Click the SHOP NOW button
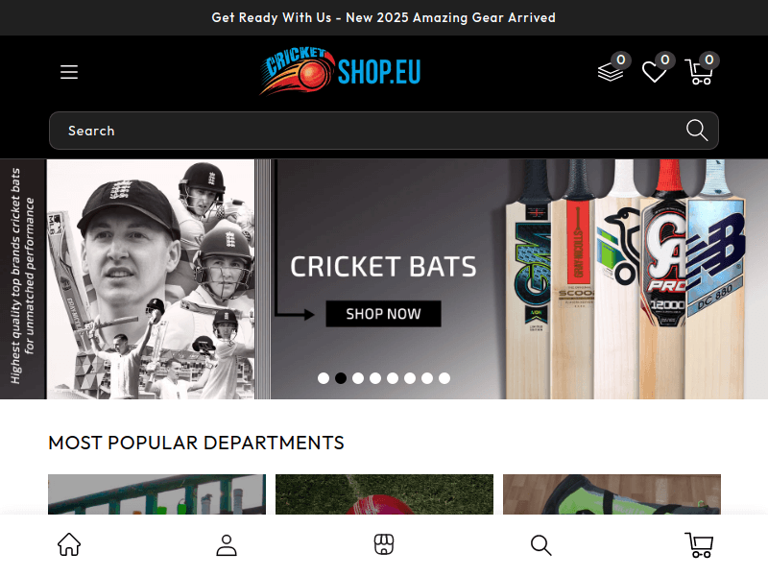The image size is (768, 576). (383, 313)
